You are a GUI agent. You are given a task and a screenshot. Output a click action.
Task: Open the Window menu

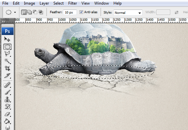(102, 3)
